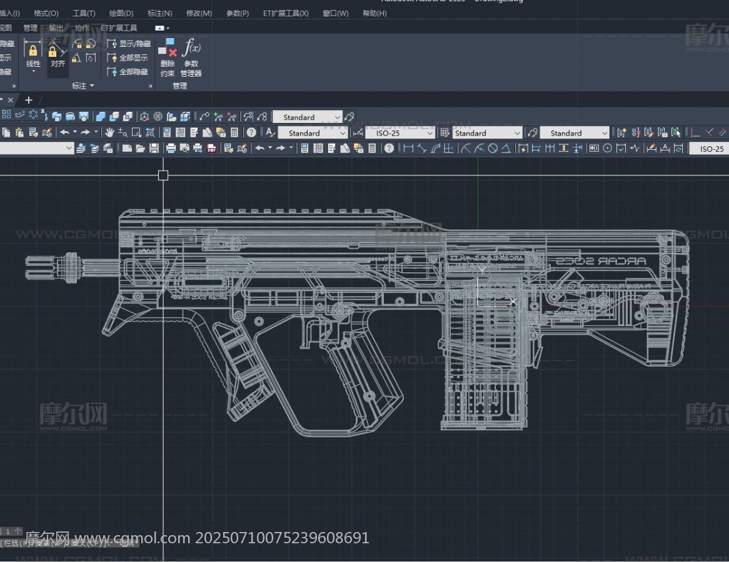The height and width of the screenshot is (562, 729).
Task: Open the ISO-25 dimension style dropdown beside text style
Action: (x=400, y=133)
